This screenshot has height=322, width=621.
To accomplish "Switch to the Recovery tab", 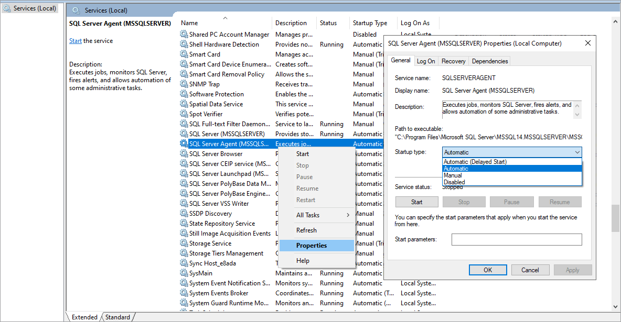I will [453, 61].
